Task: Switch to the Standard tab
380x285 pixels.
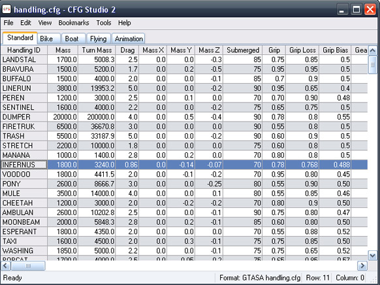Action: point(20,38)
